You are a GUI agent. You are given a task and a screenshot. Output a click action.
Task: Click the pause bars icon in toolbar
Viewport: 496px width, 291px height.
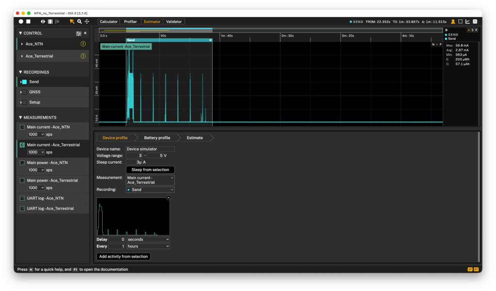[50, 21]
